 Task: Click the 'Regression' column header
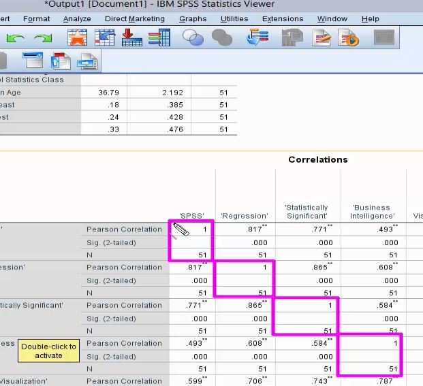pyautogui.click(x=245, y=216)
